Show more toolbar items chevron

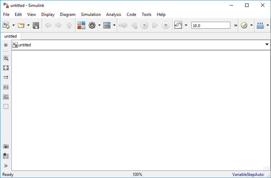point(236,25)
